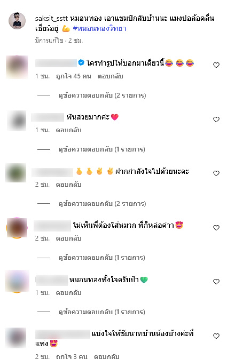Tap the heart beside 'แบ่งใจให้ชัยนาท' comment

216,336
